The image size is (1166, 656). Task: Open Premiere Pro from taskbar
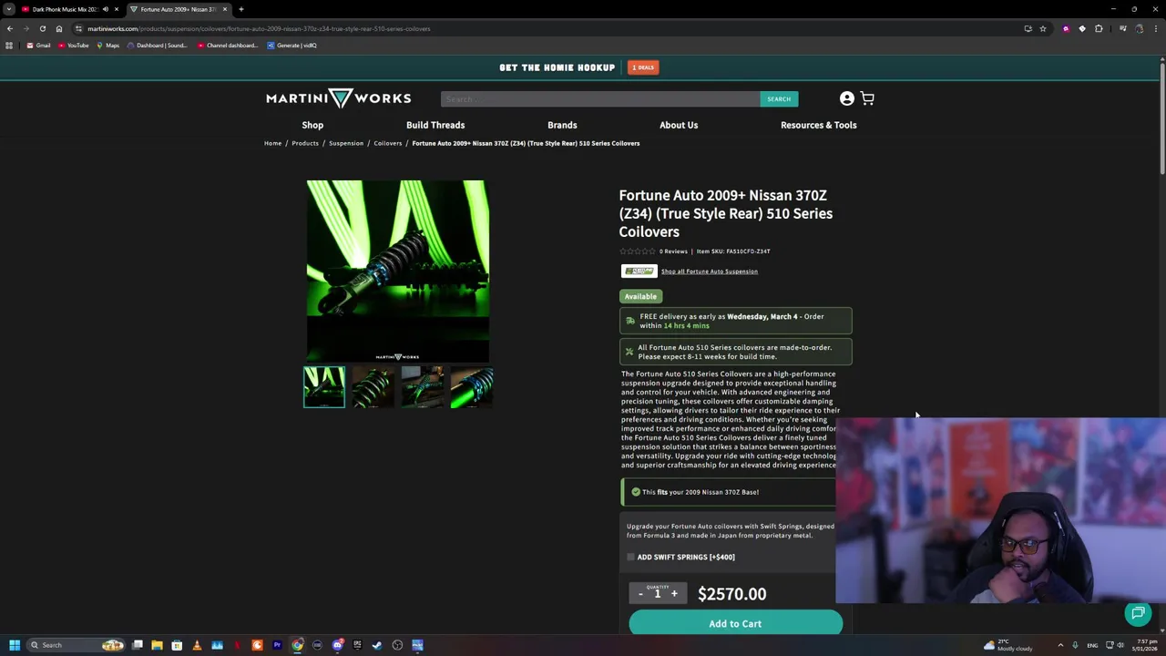[x=277, y=645]
